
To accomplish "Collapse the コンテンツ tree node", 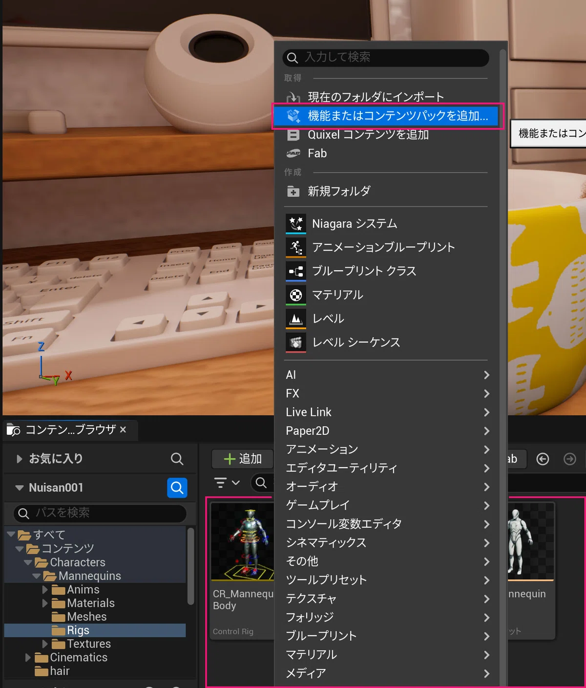I will (x=20, y=549).
